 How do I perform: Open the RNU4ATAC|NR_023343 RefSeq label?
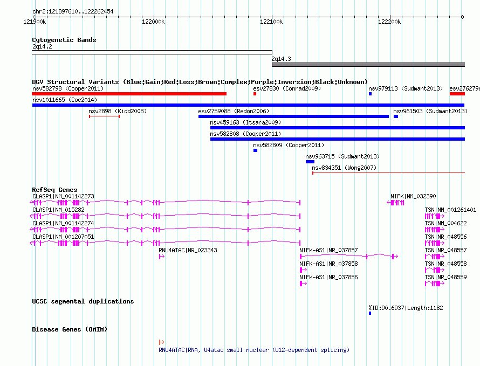[x=188, y=250]
